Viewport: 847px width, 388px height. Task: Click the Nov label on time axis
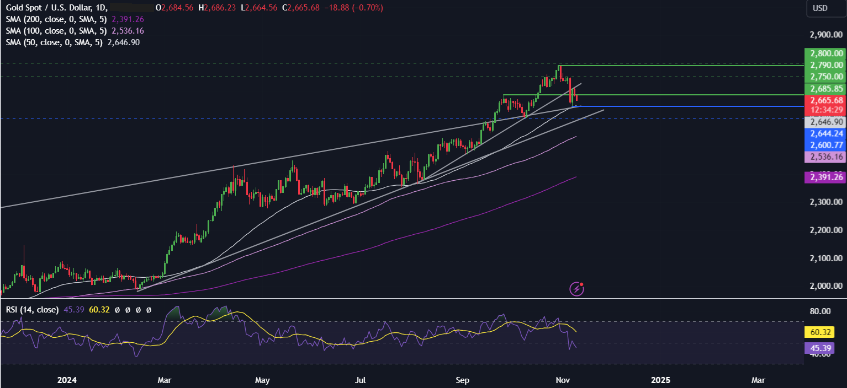pyautogui.click(x=563, y=380)
